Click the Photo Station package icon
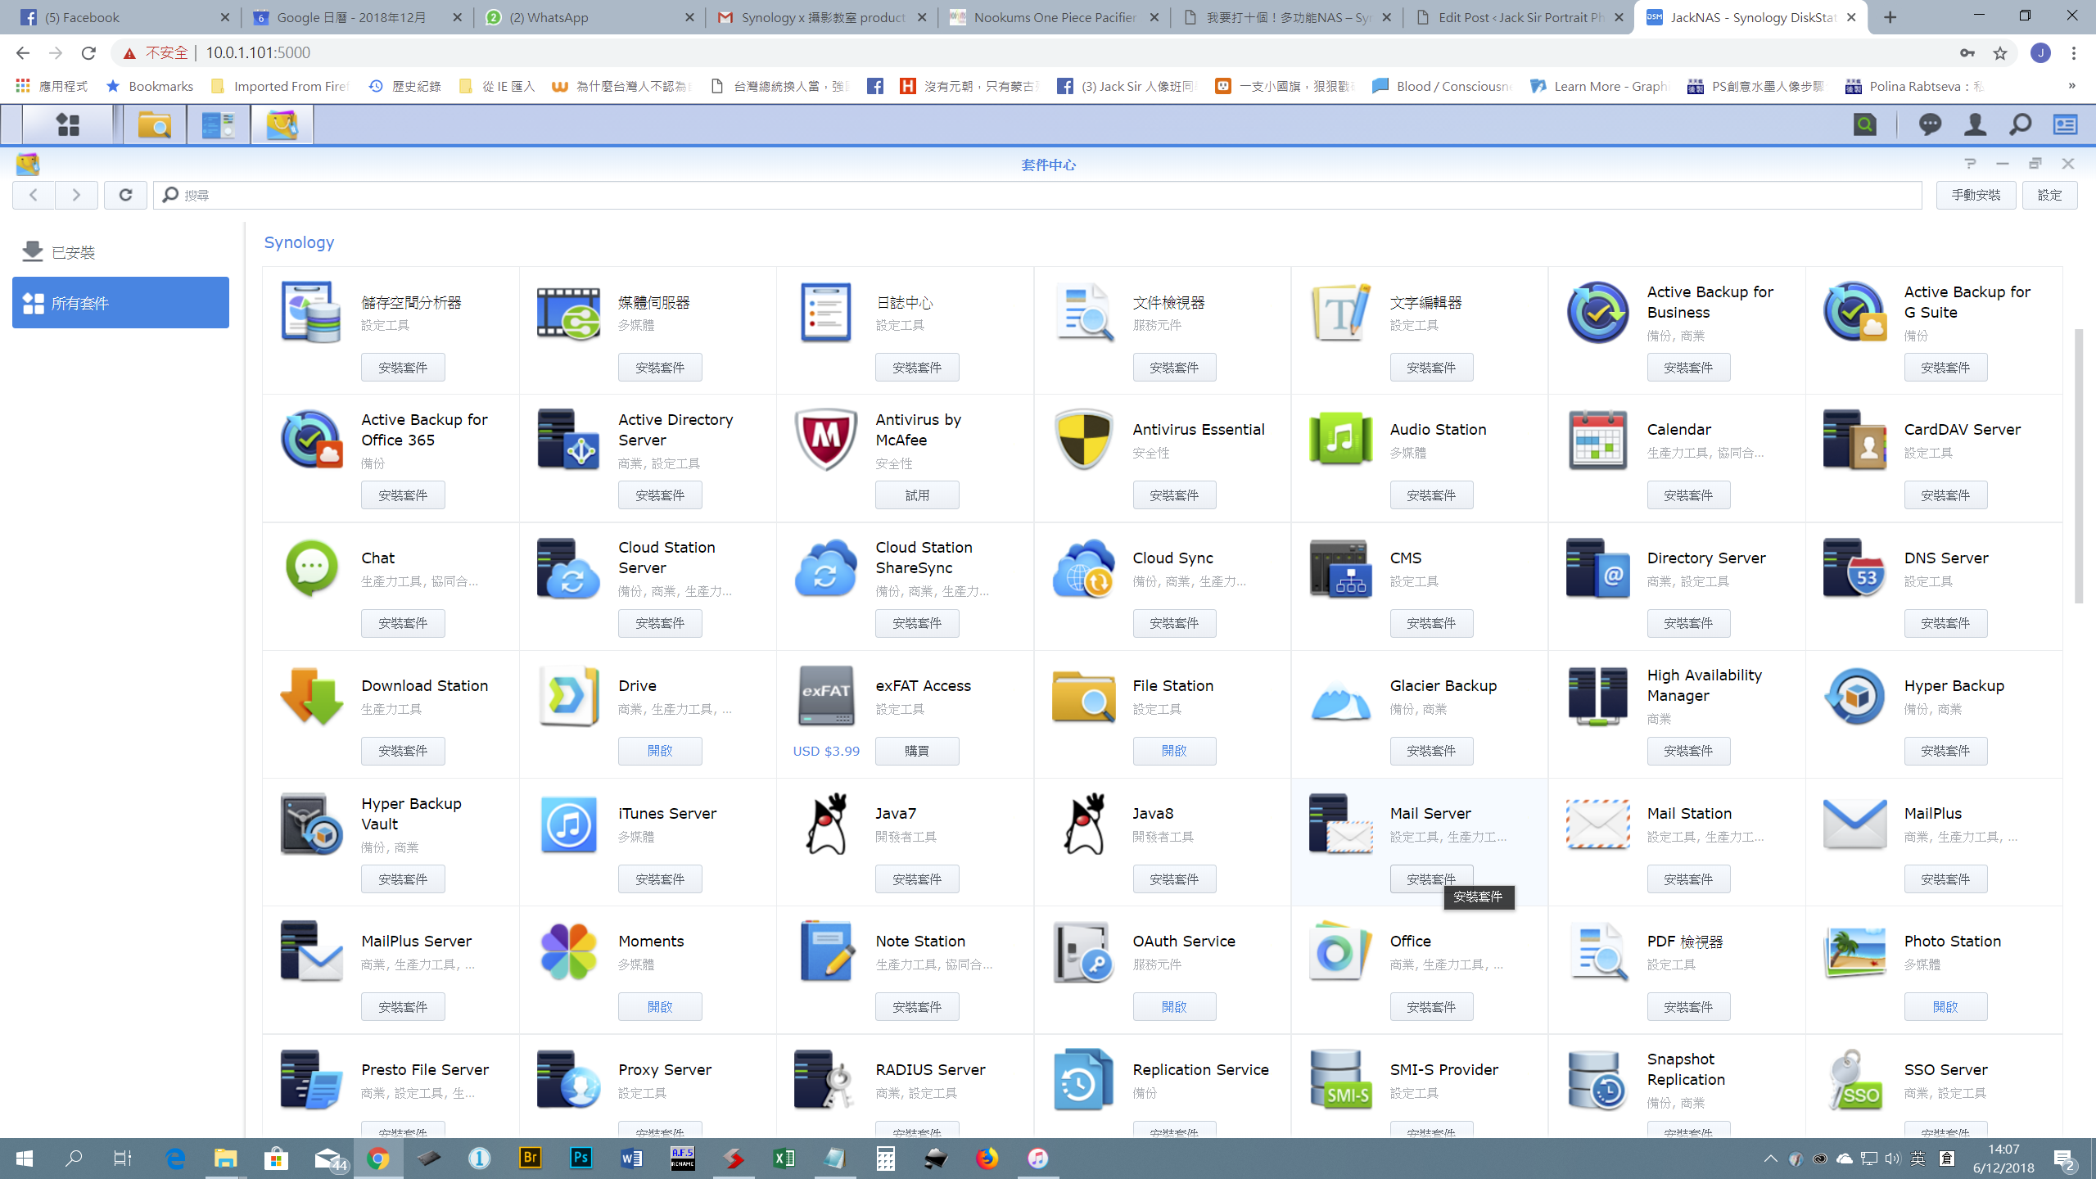The width and height of the screenshot is (2096, 1179). (1854, 951)
